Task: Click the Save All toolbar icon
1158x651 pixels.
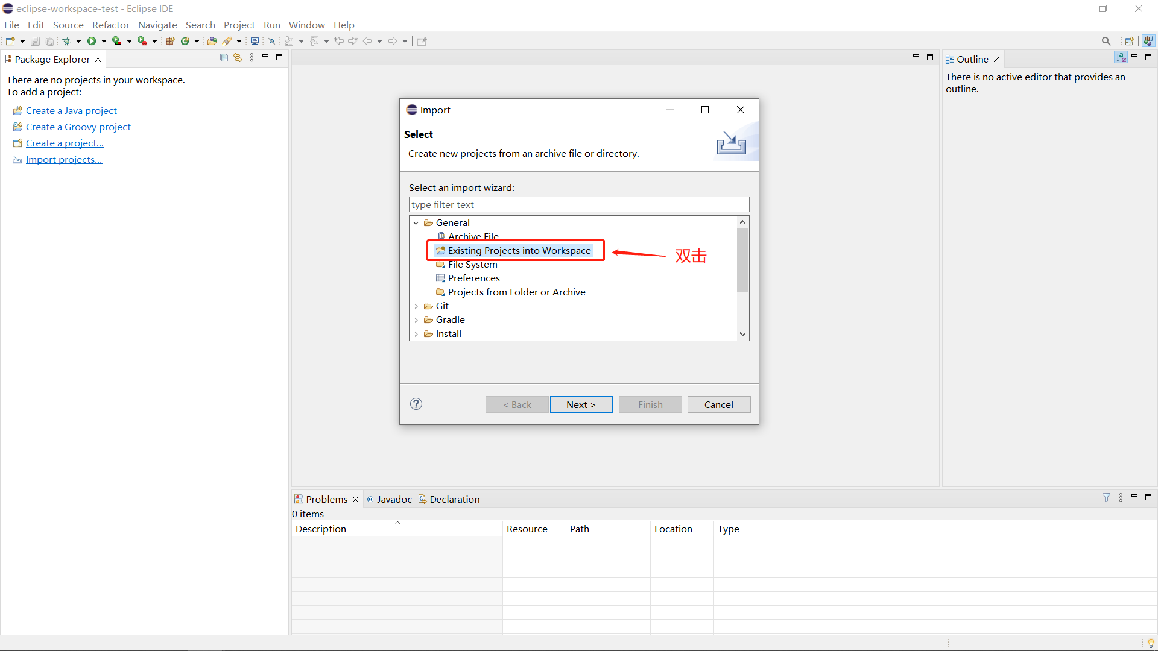Action: coord(49,41)
